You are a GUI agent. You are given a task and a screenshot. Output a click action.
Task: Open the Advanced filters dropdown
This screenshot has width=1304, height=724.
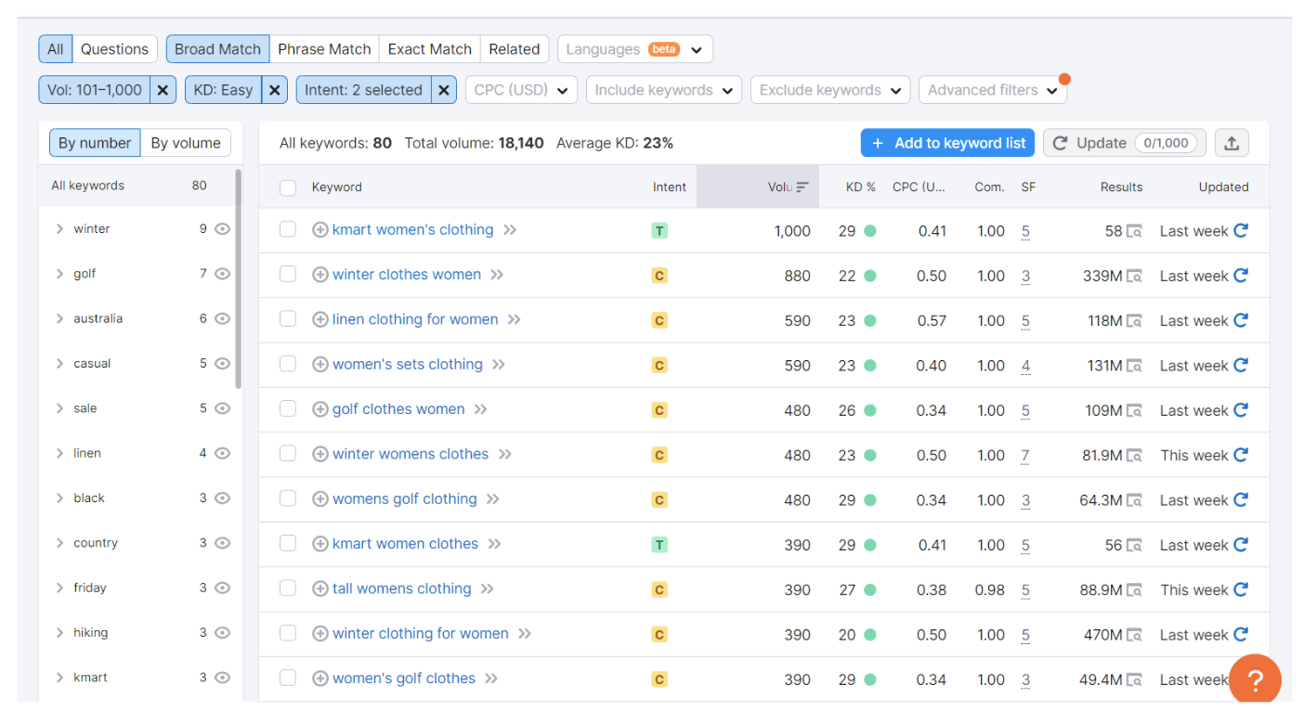click(992, 90)
